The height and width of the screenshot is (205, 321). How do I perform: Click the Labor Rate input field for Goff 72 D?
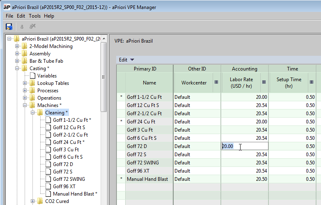(x=244, y=146)
